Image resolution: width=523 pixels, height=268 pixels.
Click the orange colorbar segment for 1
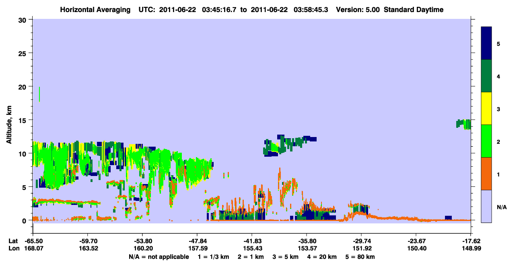pos(486,174)
